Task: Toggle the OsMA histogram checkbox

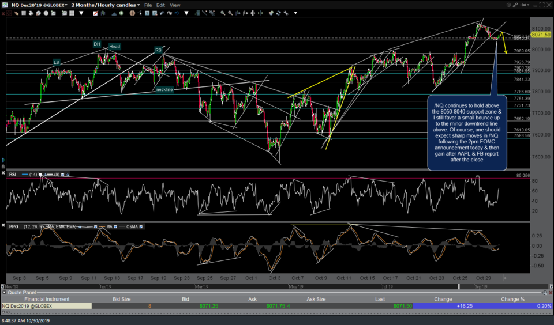Action: tap(141, 226)
